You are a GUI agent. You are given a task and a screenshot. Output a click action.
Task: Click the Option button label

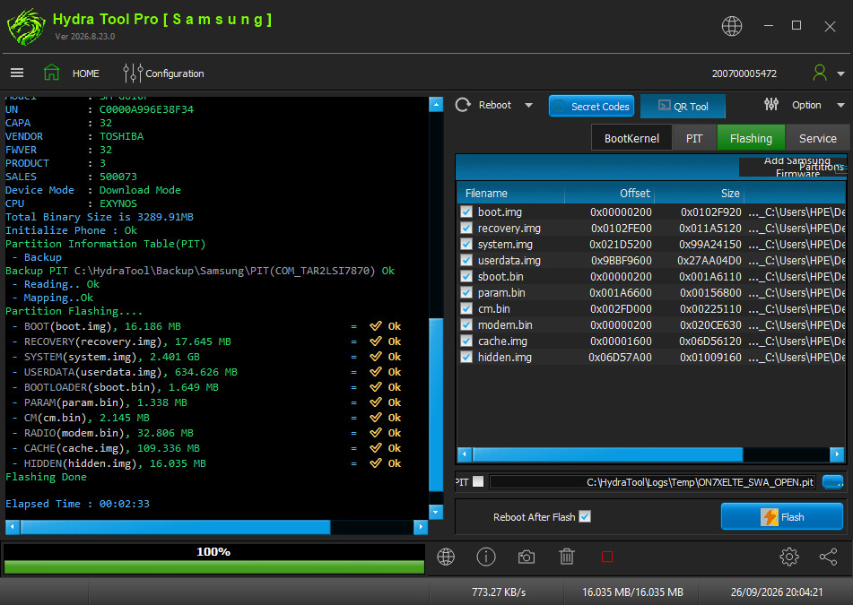point(806,105)
